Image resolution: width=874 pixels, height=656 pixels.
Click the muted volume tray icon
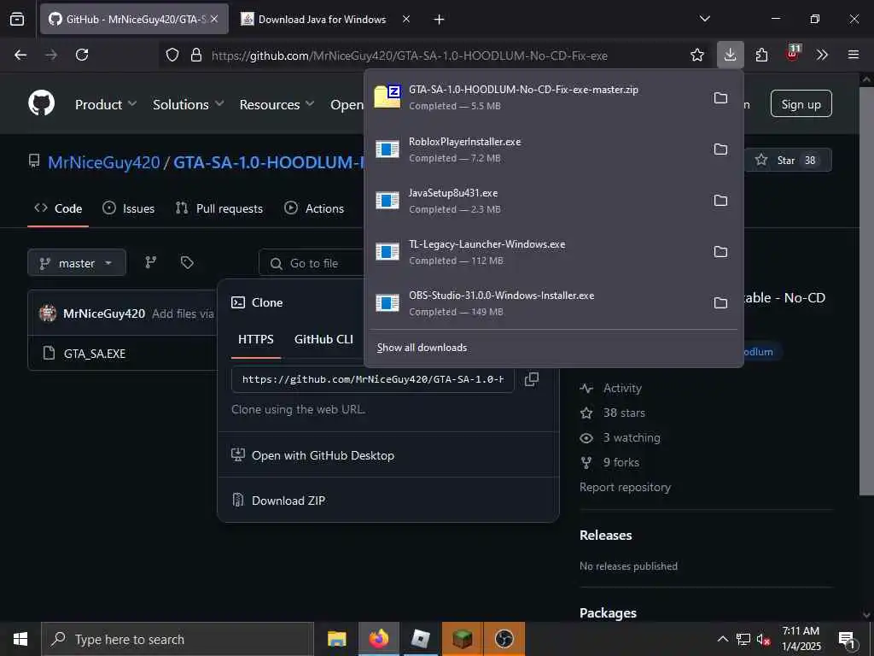click(x=763, y=639)
